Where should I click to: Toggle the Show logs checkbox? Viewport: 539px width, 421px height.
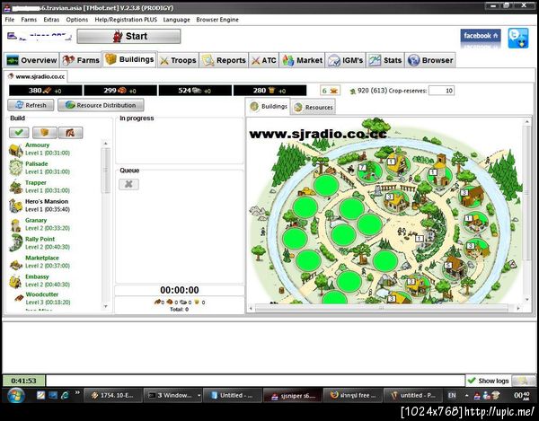(488, 381)
